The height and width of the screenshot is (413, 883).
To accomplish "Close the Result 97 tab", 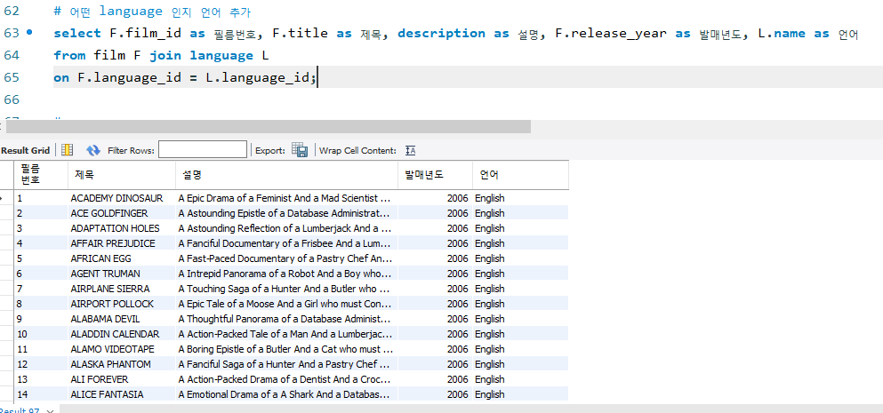I will [x=50, y=411].
